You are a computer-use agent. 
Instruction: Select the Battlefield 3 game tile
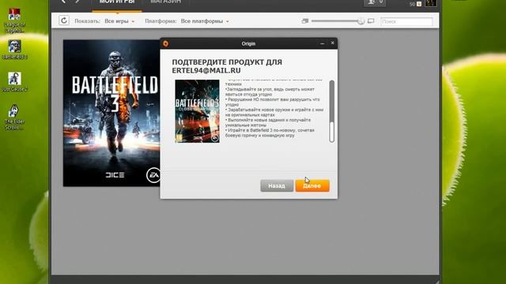111,113
